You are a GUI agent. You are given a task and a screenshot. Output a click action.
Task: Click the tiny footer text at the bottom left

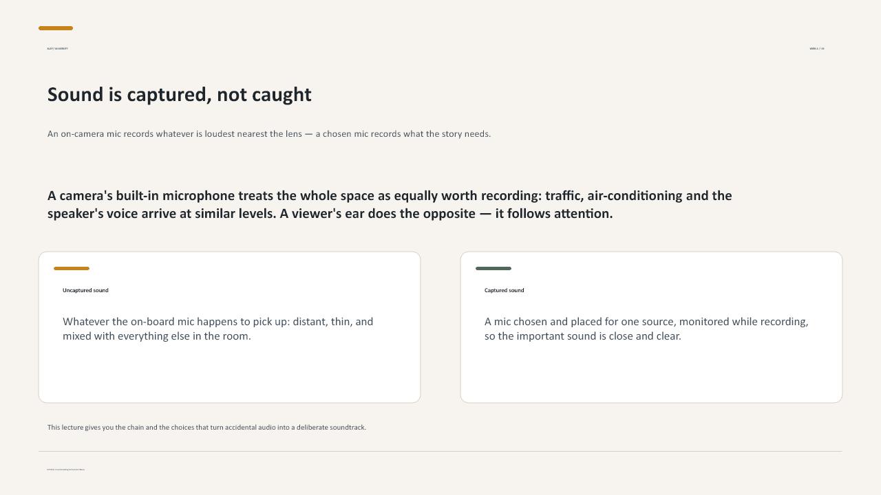click(66, 470)
